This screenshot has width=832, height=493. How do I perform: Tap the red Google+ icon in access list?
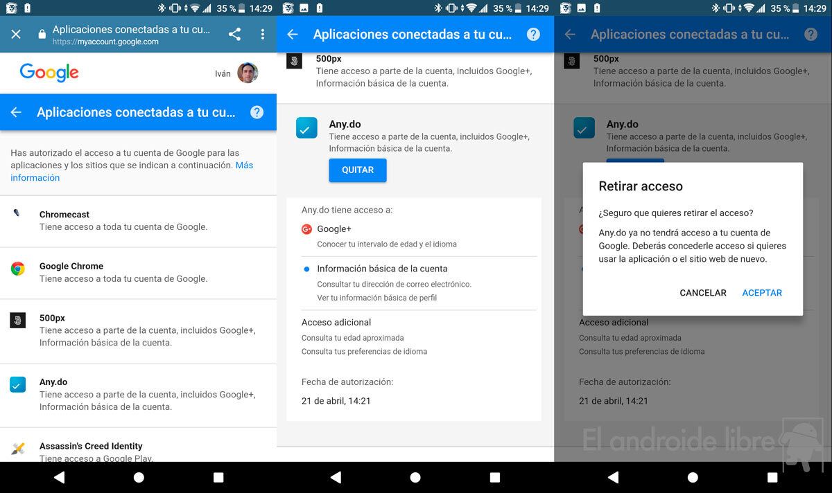[306, 229]
